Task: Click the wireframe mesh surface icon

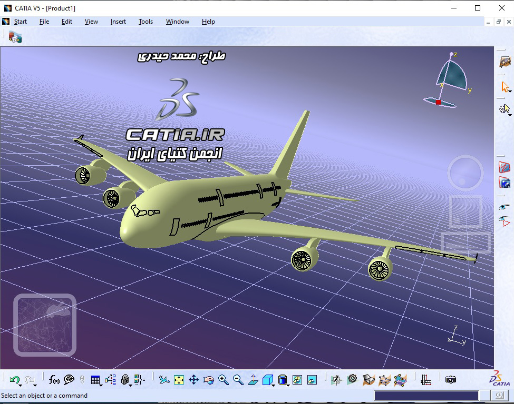Action: pyautogui.click(x=384, y=380)
